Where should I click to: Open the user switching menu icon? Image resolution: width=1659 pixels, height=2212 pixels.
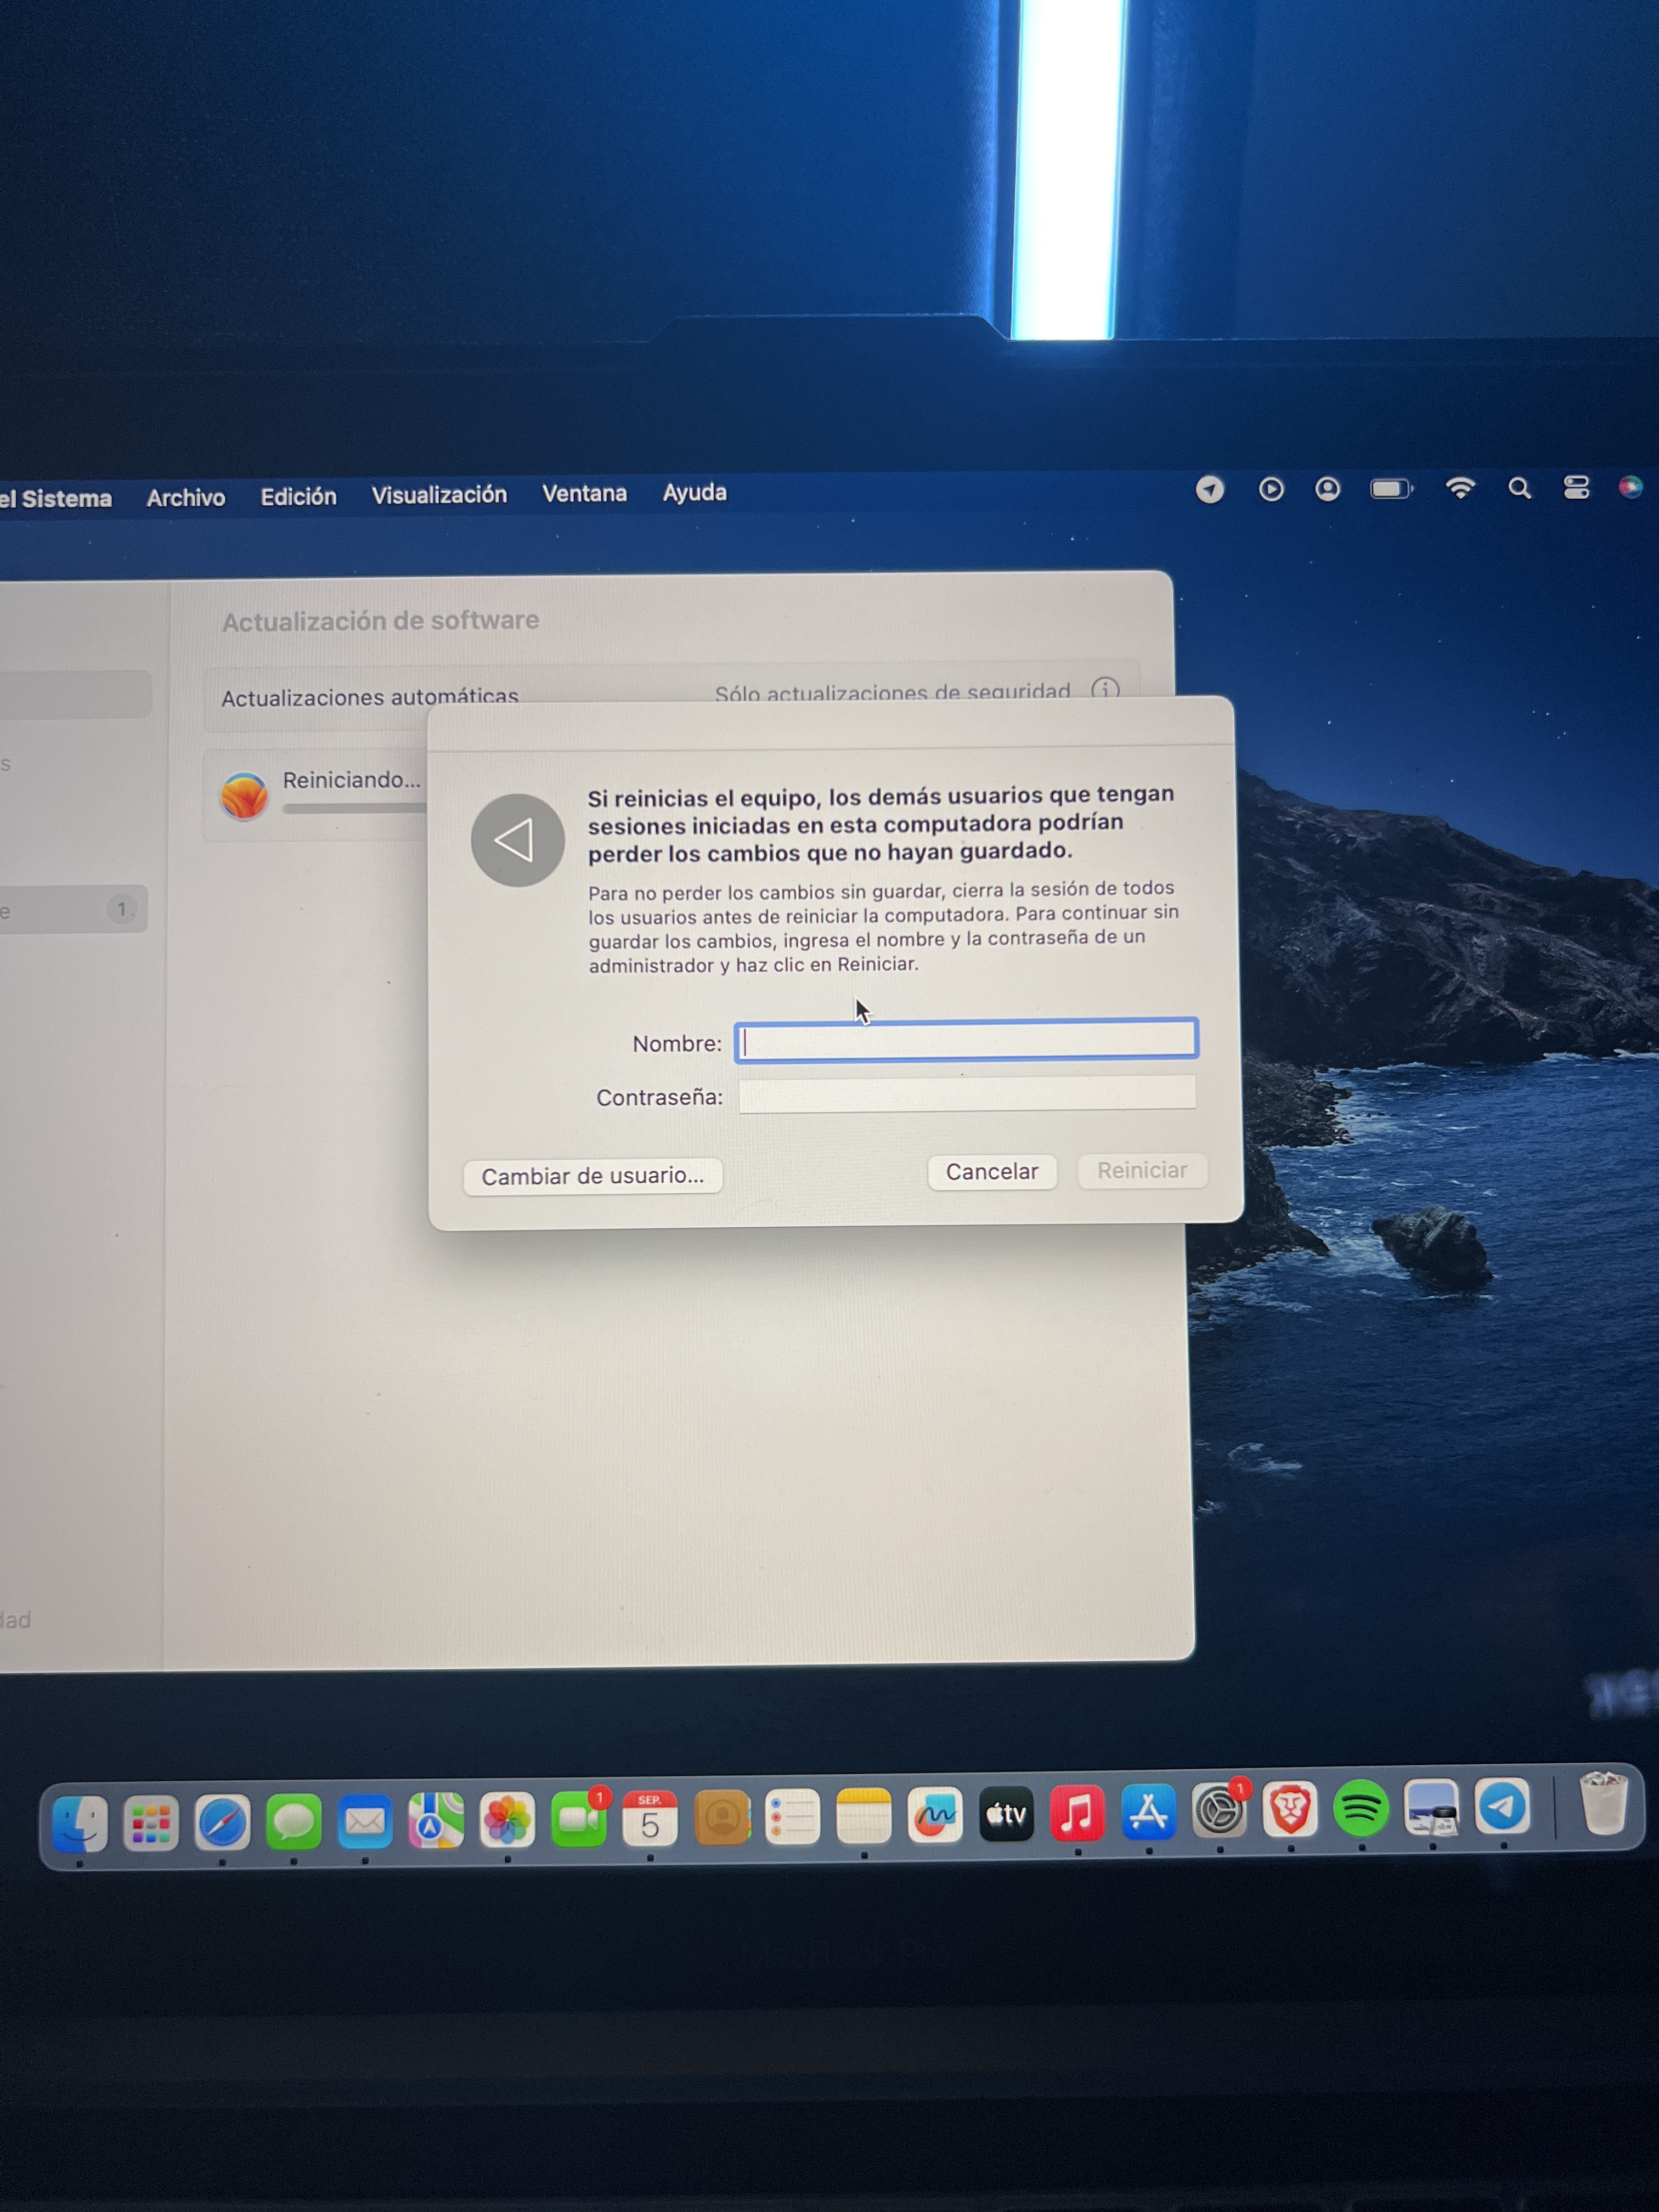tap(1327, 489)
